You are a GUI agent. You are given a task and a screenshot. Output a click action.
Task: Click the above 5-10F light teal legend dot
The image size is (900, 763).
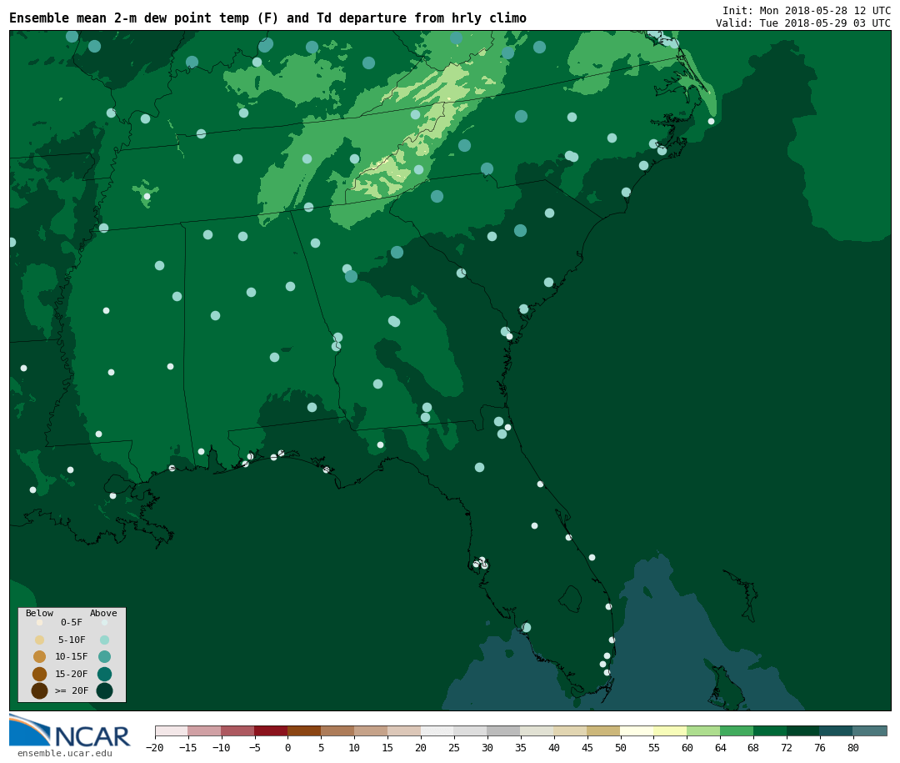tap(104, 640)
